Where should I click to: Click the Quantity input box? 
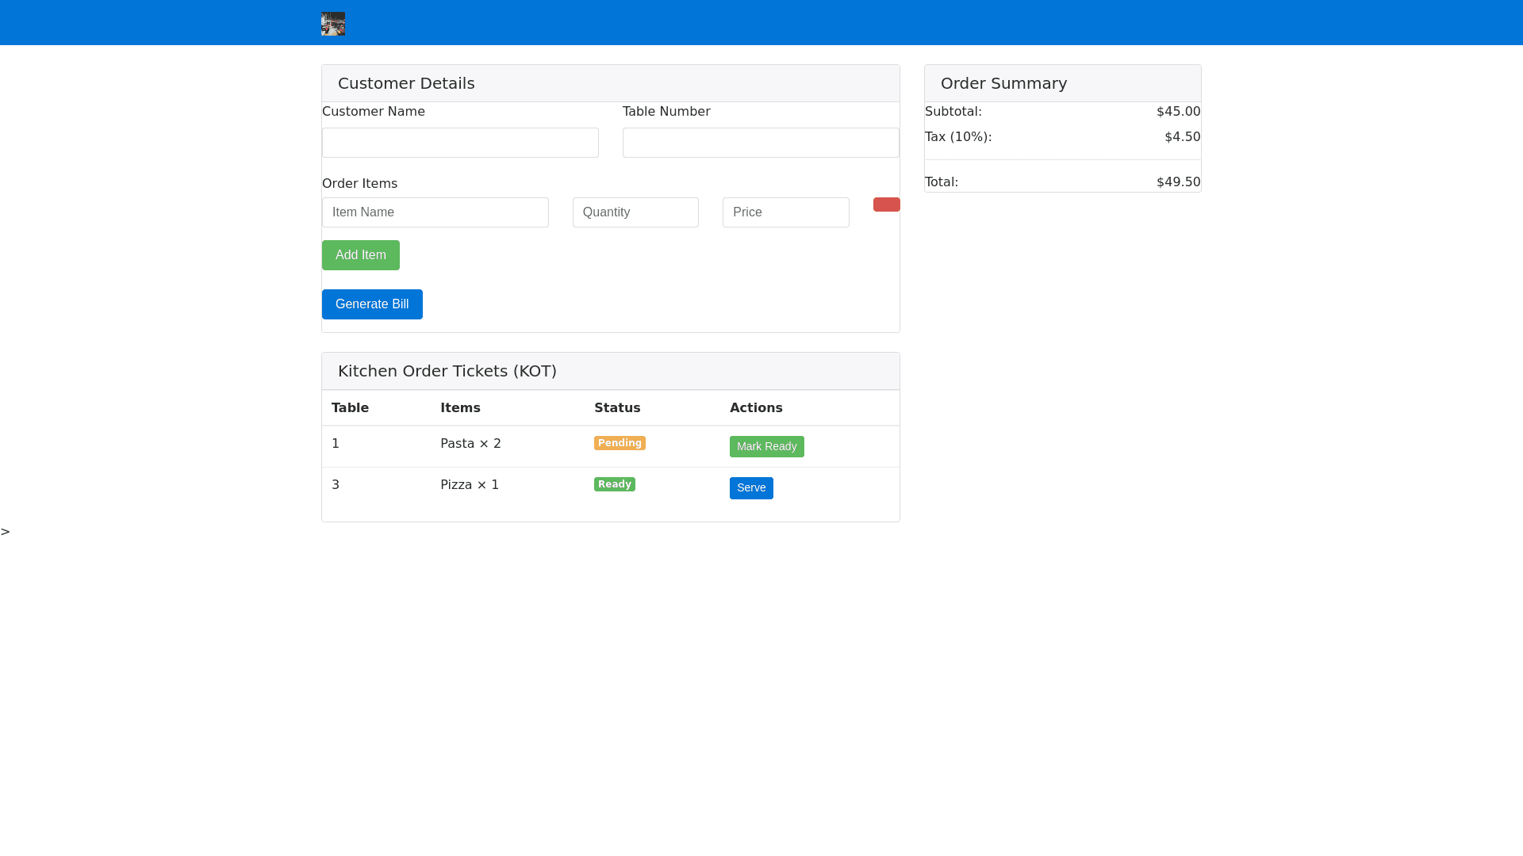pos(635,212)
